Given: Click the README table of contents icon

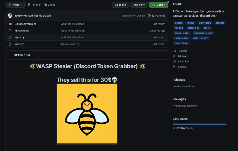Looking at the screenshot, I should [x=10, y=55].
